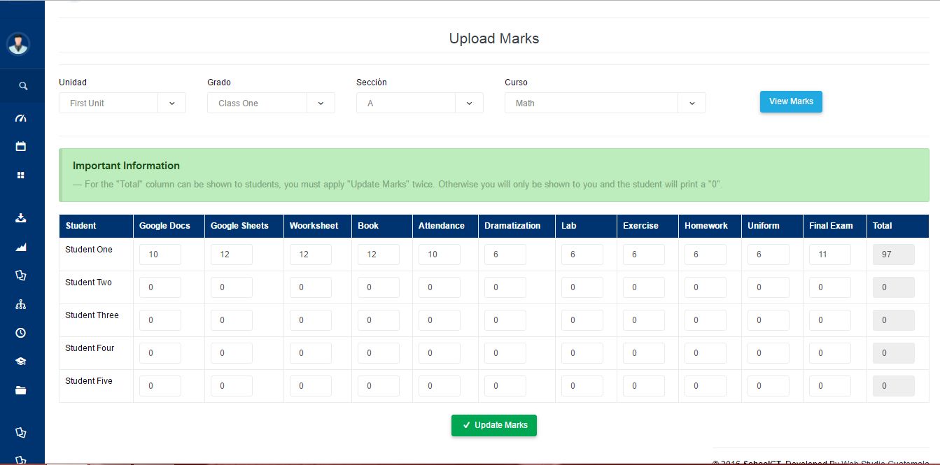
Task: Edit Student One's Google Sheets mark
Action: (232, 255)
